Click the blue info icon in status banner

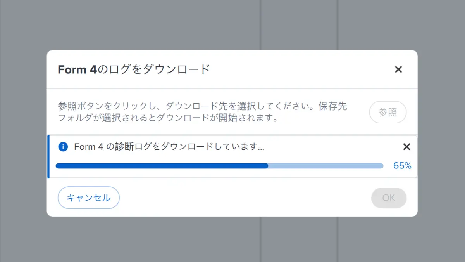pyautogui.click(x=63, y=147)
